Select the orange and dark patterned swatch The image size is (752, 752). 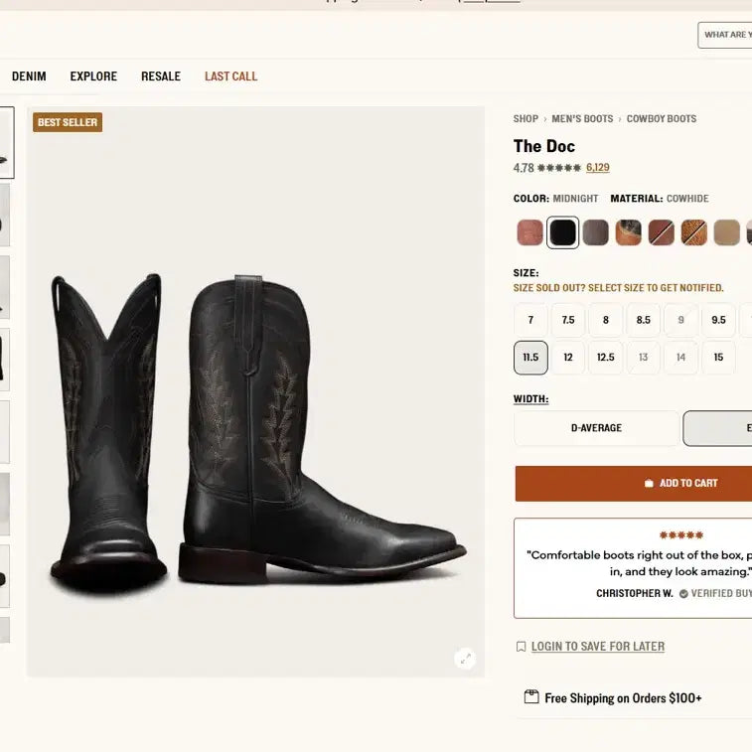click(628, 232)
